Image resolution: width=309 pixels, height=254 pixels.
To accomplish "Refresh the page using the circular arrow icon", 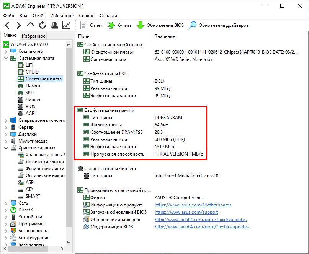I will coord(43,25).
